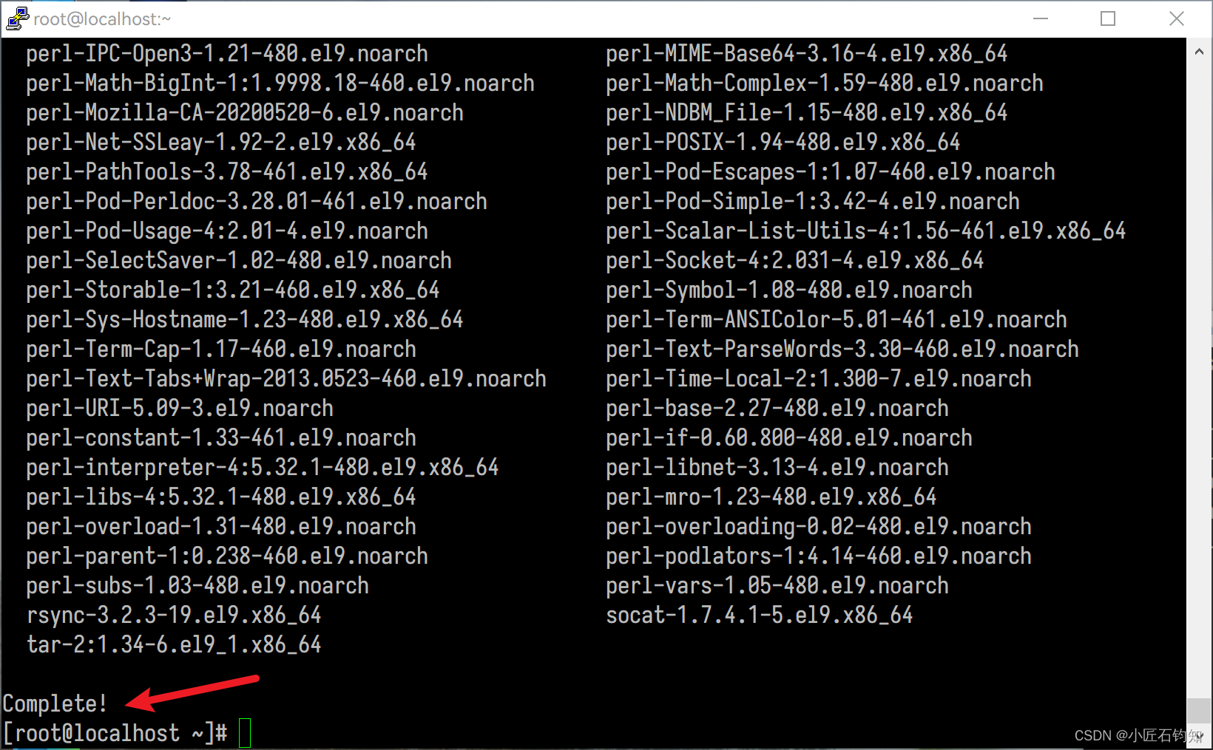
Task: Click the scrollbar track above the thumb
Action: point(1199,381)
